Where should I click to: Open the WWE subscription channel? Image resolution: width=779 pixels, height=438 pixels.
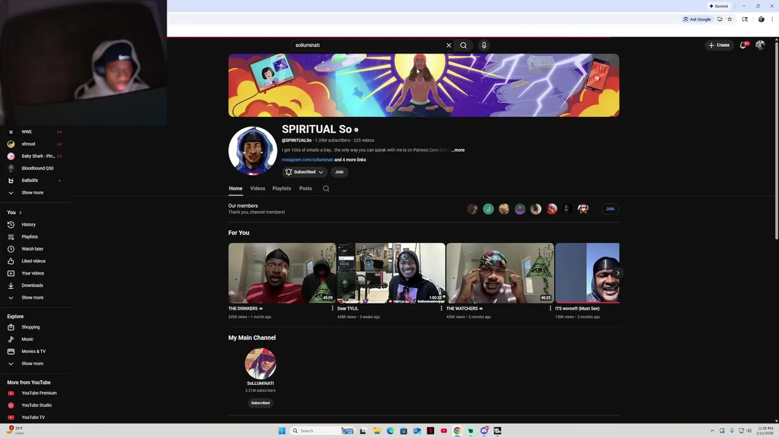[x=27, y=132]
